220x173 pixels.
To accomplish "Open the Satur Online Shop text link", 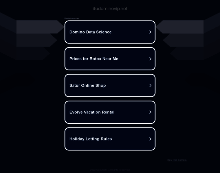I will pos(87,85).
